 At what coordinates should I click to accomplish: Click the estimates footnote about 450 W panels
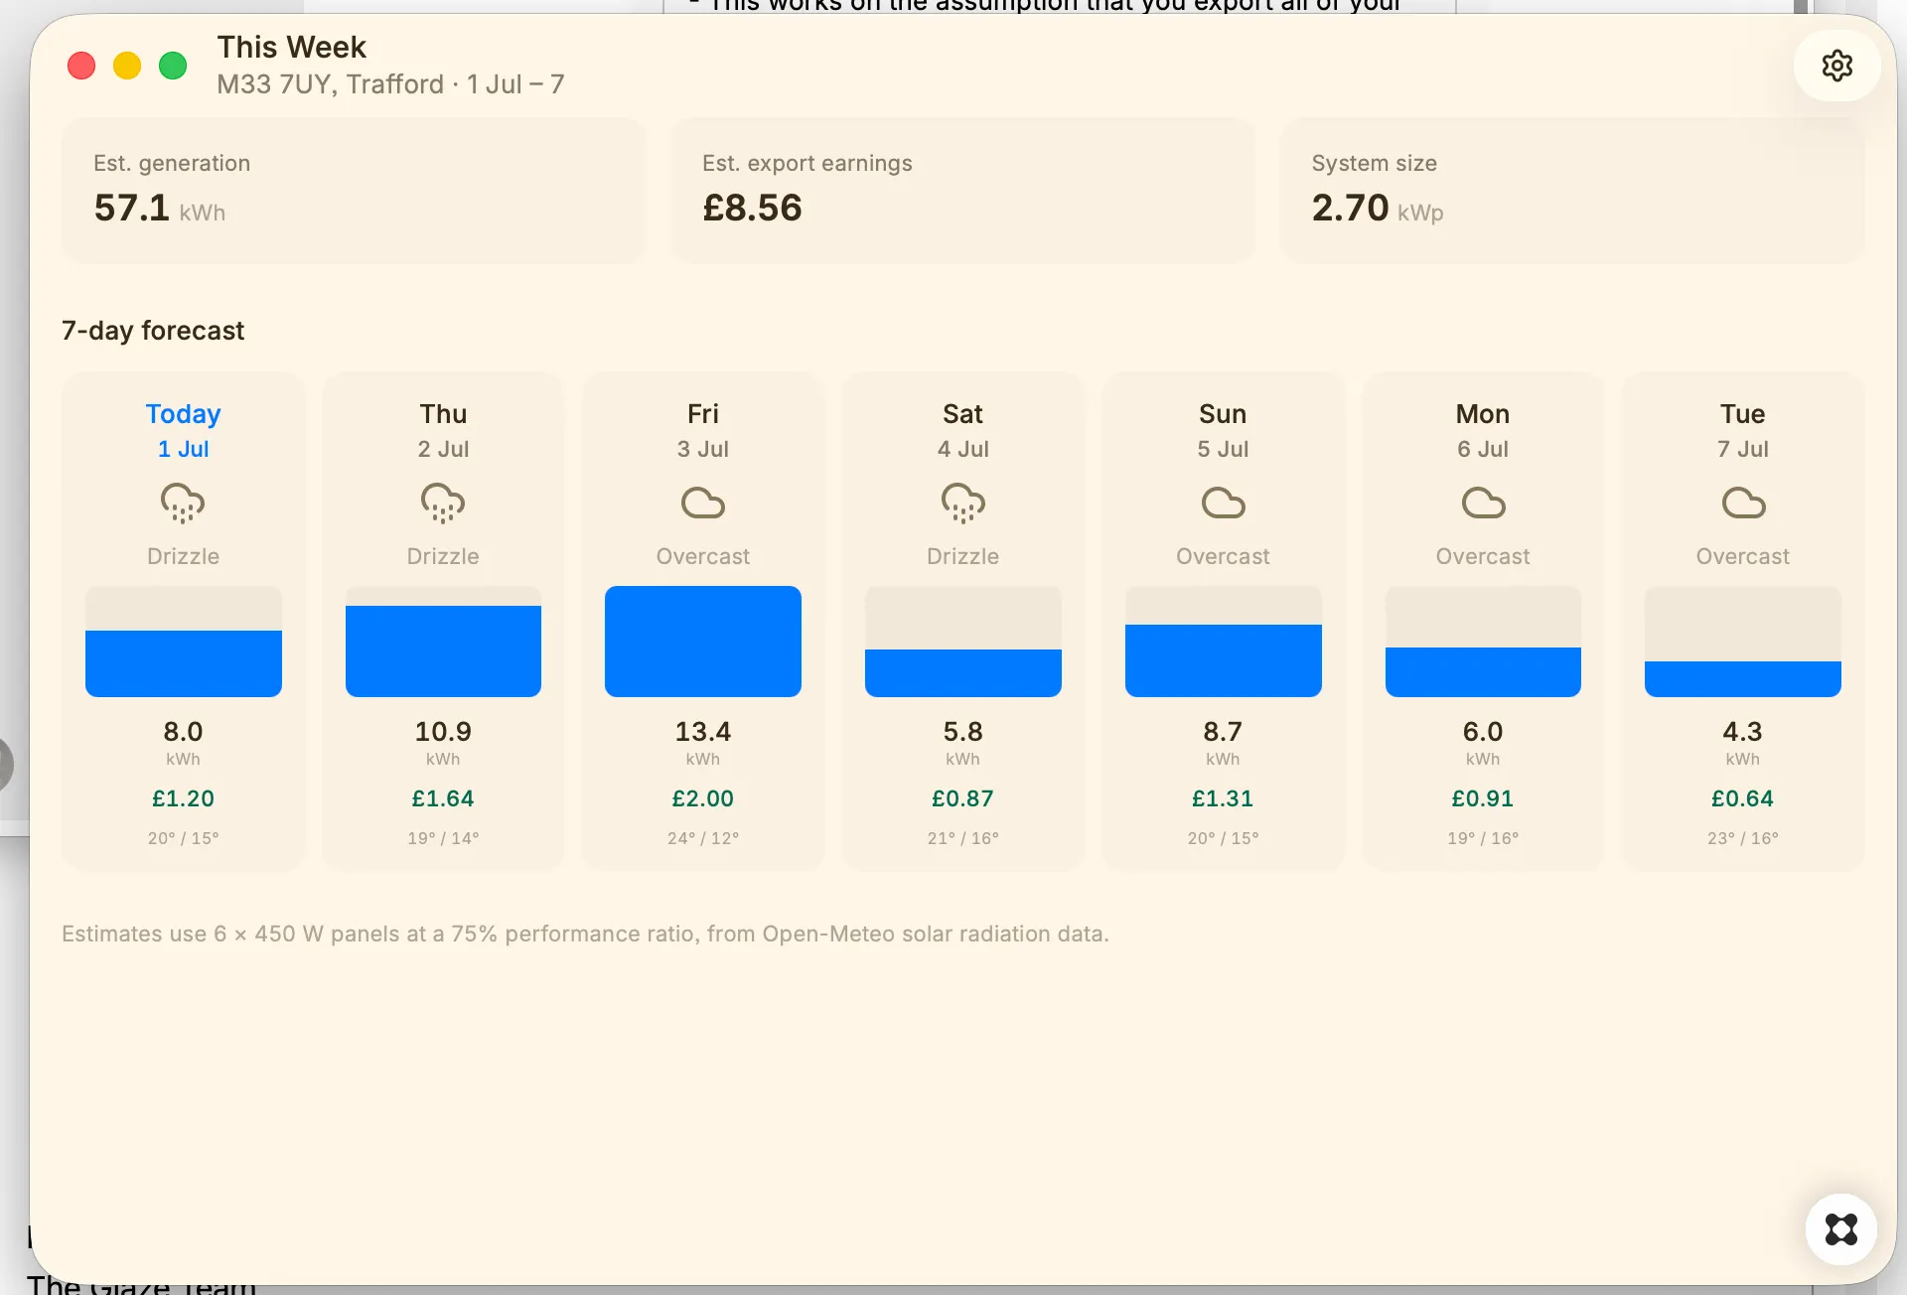(x=585, y=934)
